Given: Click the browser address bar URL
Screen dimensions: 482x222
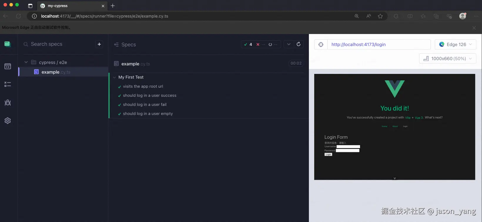Looking at the screenshot, I should pos(105,16).
